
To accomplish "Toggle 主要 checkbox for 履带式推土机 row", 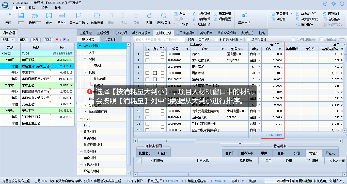I will point(147,60).
